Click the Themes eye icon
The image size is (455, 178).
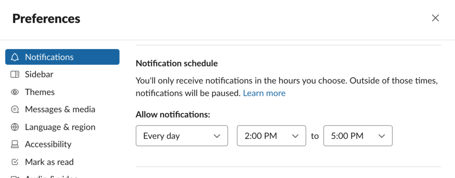tap(15, 92)
